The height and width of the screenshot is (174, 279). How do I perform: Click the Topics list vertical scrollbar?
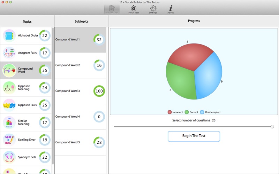[53, 96]
